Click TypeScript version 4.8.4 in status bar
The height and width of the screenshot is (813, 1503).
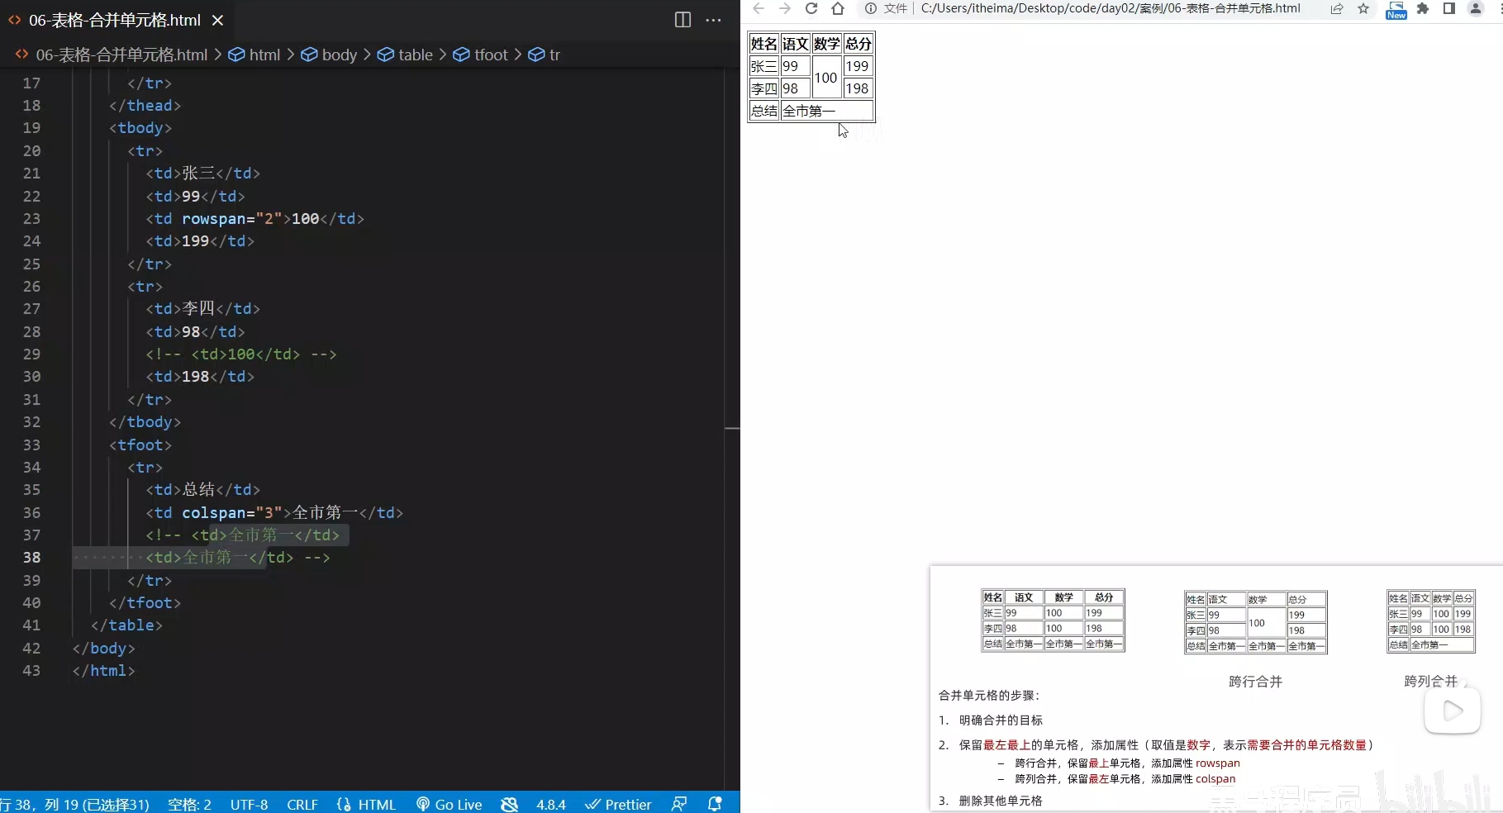pos(551,804)
